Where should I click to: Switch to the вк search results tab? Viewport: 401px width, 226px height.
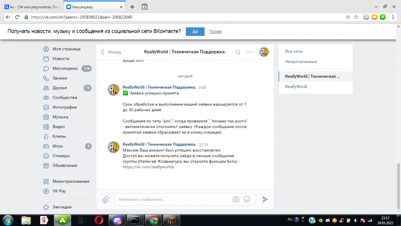click(32, 7)
